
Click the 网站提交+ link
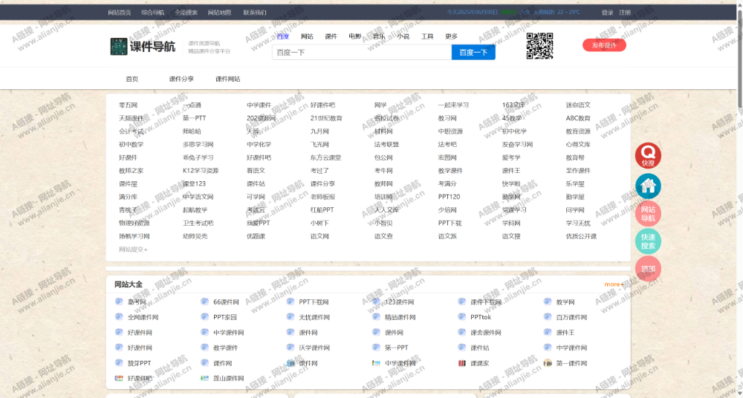click(133, 249)
